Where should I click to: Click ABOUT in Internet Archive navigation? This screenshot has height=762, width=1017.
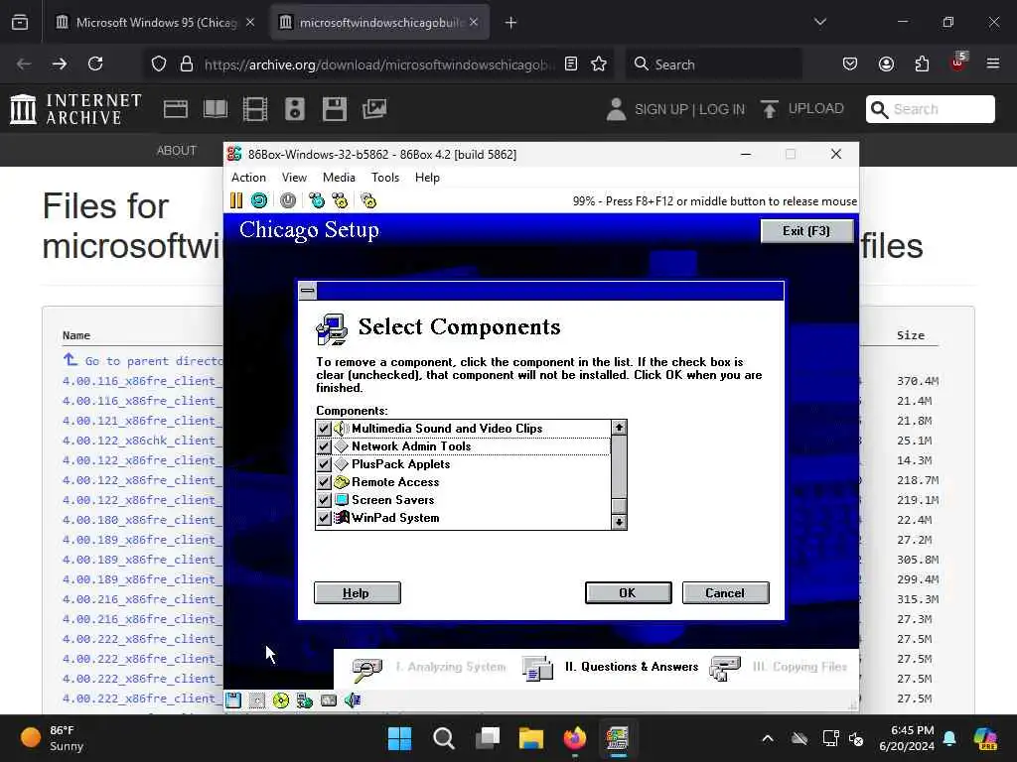coord(176,151)
